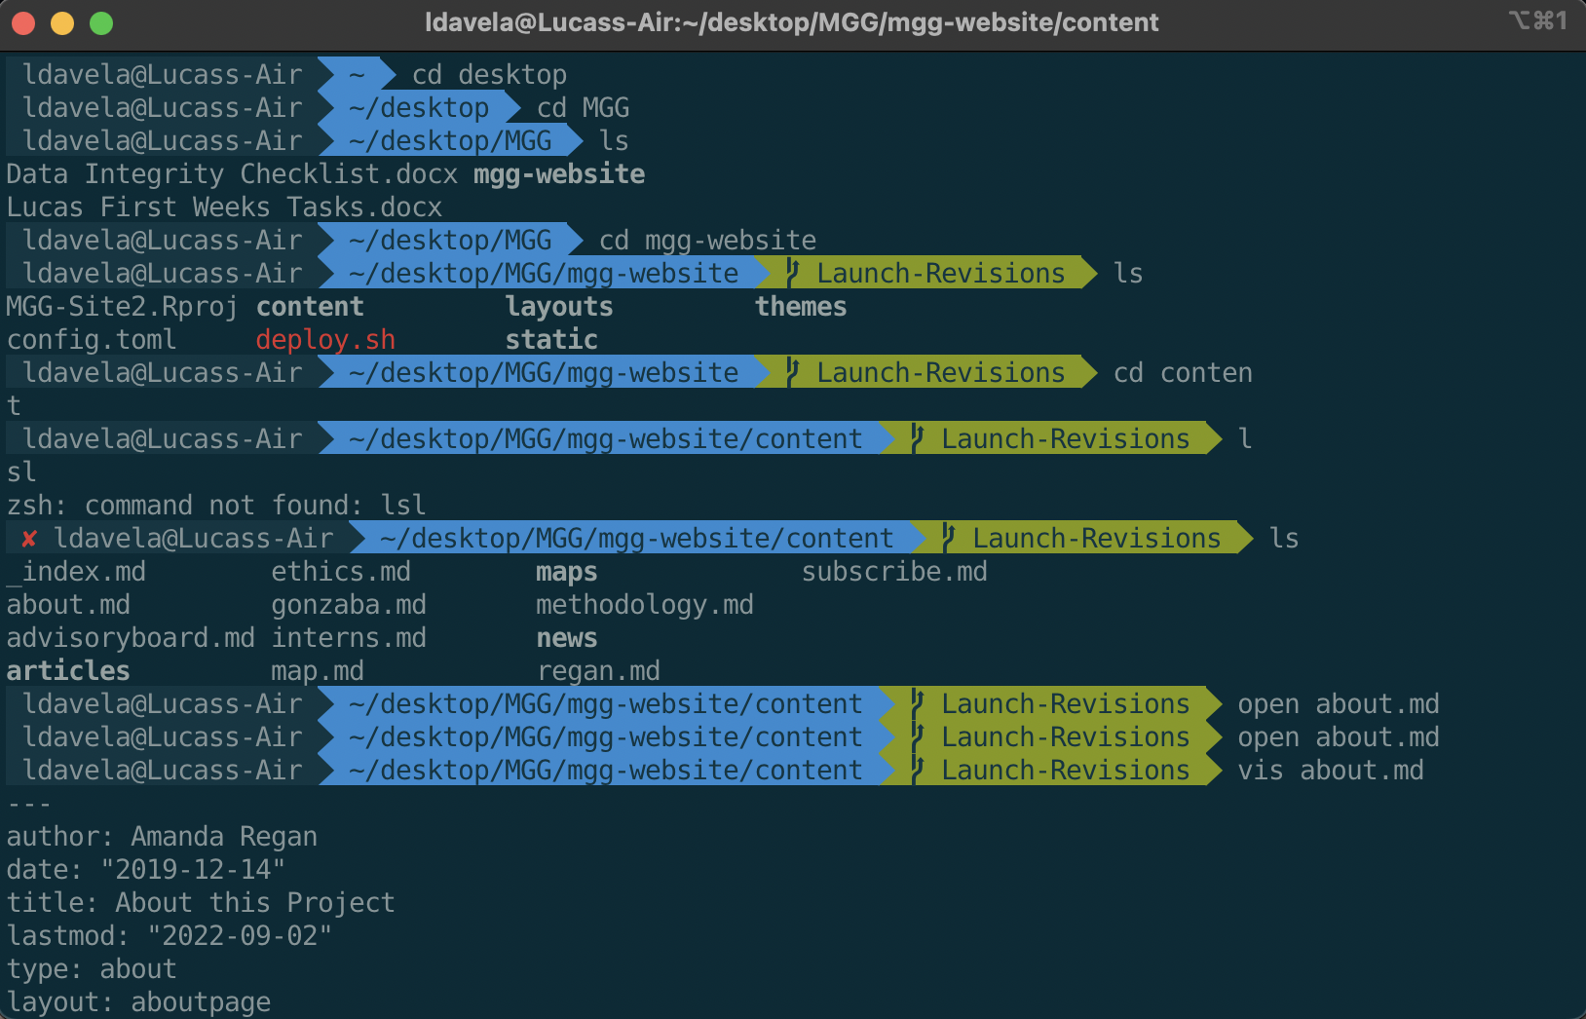The width and height of the screenshot is (1586, 1019).
Task: Click the 'subscribe.md' file name
Action: coord(893,572)
